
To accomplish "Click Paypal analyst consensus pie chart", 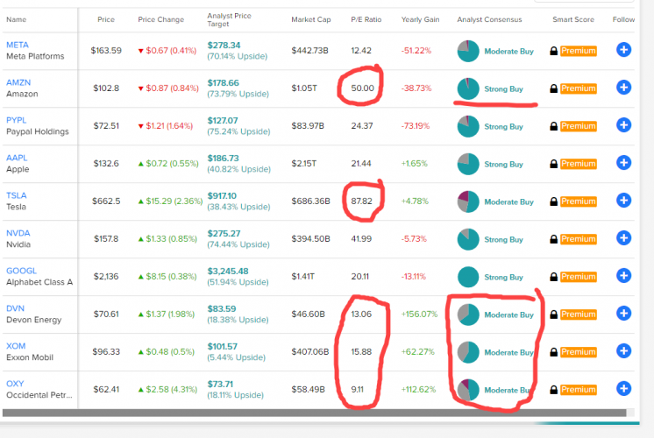I will [468, 126].
